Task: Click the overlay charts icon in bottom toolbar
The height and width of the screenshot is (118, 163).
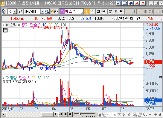Action: pyautogui.click(x=104, y=115)
